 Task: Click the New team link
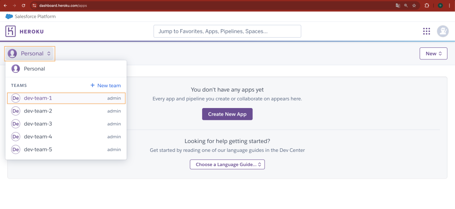pyautogui.click(x=106, y=85)
